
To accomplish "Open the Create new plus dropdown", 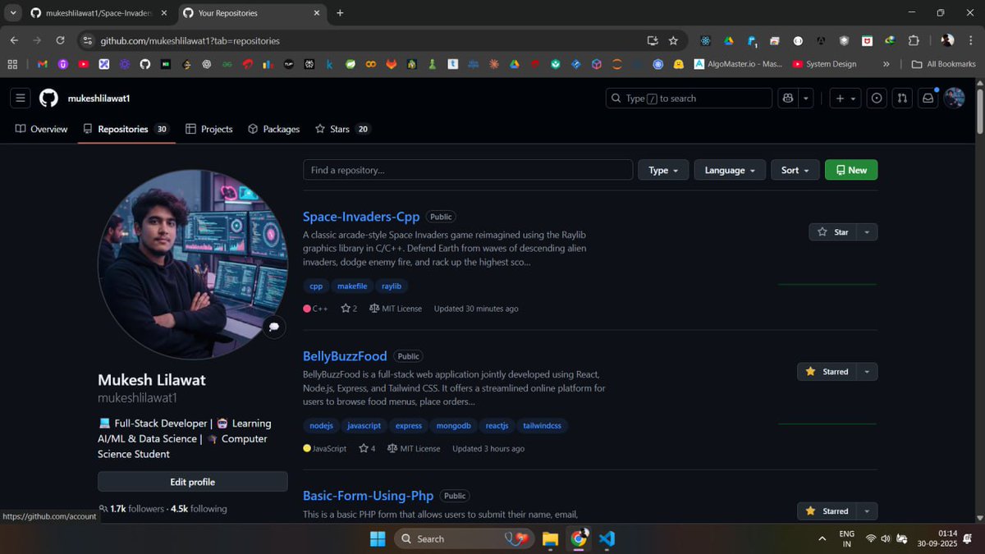I will coord(845,98).
